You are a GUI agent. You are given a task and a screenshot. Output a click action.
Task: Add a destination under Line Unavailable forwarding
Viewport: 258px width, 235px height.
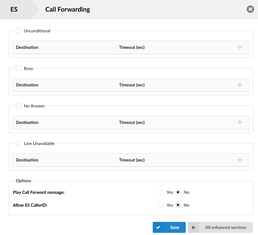point(240,160)
